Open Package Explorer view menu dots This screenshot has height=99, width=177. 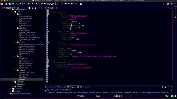pyautogui.click(x=36, y=8)
